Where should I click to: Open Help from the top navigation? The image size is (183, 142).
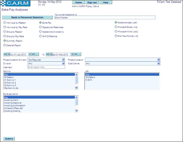105,2
